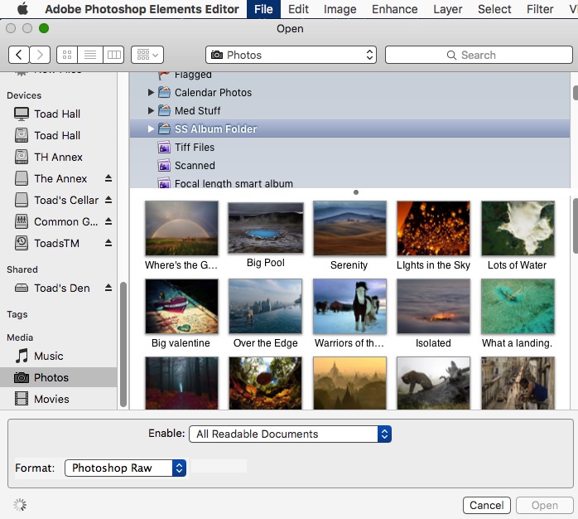Switch to list view in toolbar

[x=90, y=55]
